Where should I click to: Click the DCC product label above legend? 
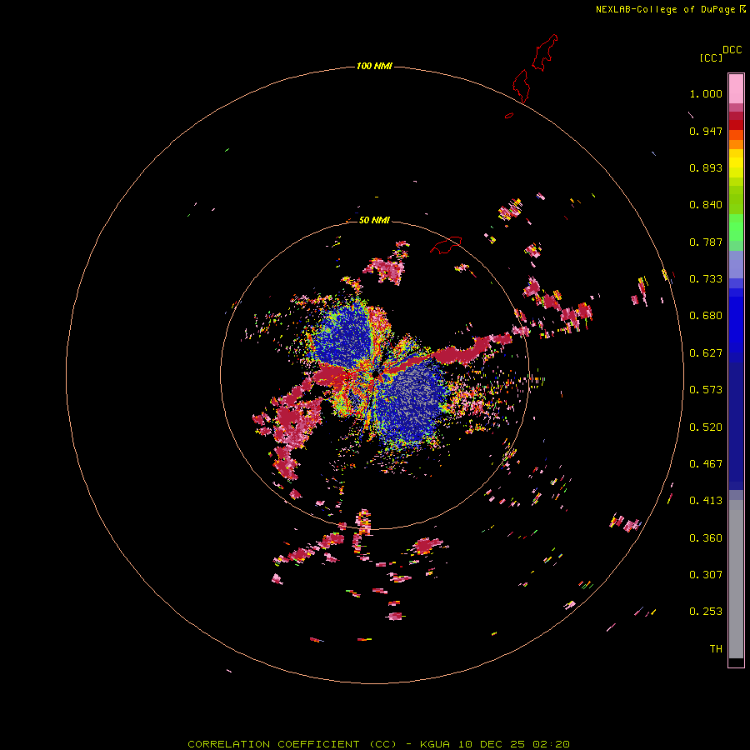732,50
